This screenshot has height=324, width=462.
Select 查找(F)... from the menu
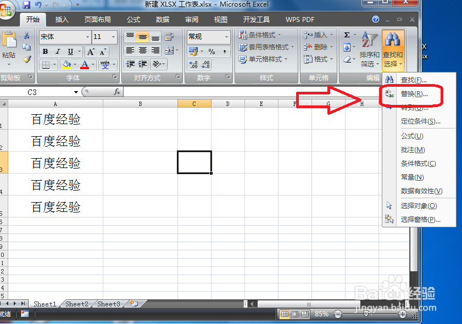pos(419,80)
